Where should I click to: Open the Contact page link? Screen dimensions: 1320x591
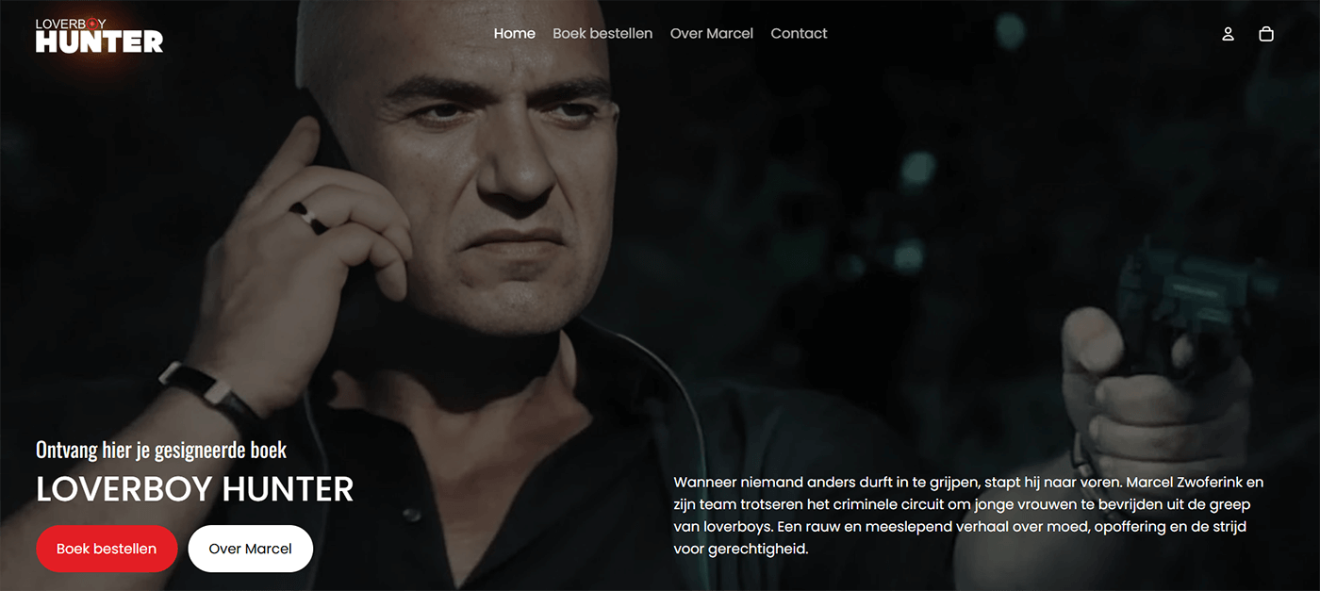tap(799, 33)
